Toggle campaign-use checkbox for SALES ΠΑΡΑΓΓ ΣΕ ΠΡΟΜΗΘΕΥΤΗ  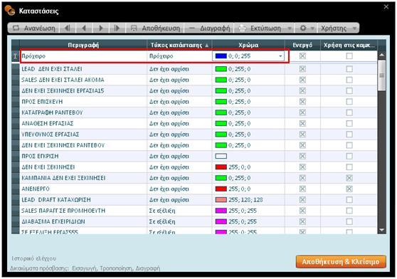click(x=349, y=211)
